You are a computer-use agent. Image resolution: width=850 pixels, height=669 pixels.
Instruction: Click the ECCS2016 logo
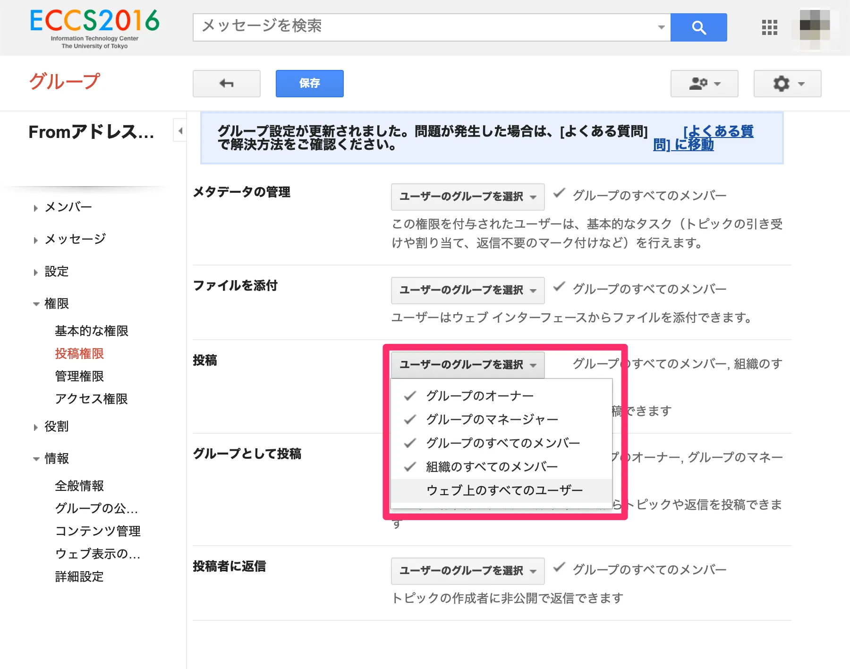pyautogui.click(x=94, y=27)
